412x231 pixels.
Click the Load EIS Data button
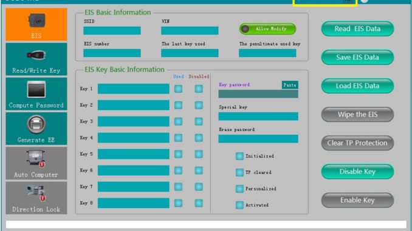[x=357, y=86]
